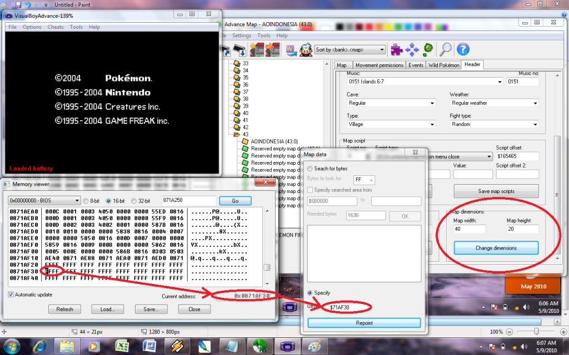
Task: Open the Windows Start orb
Action: point(12,347)
